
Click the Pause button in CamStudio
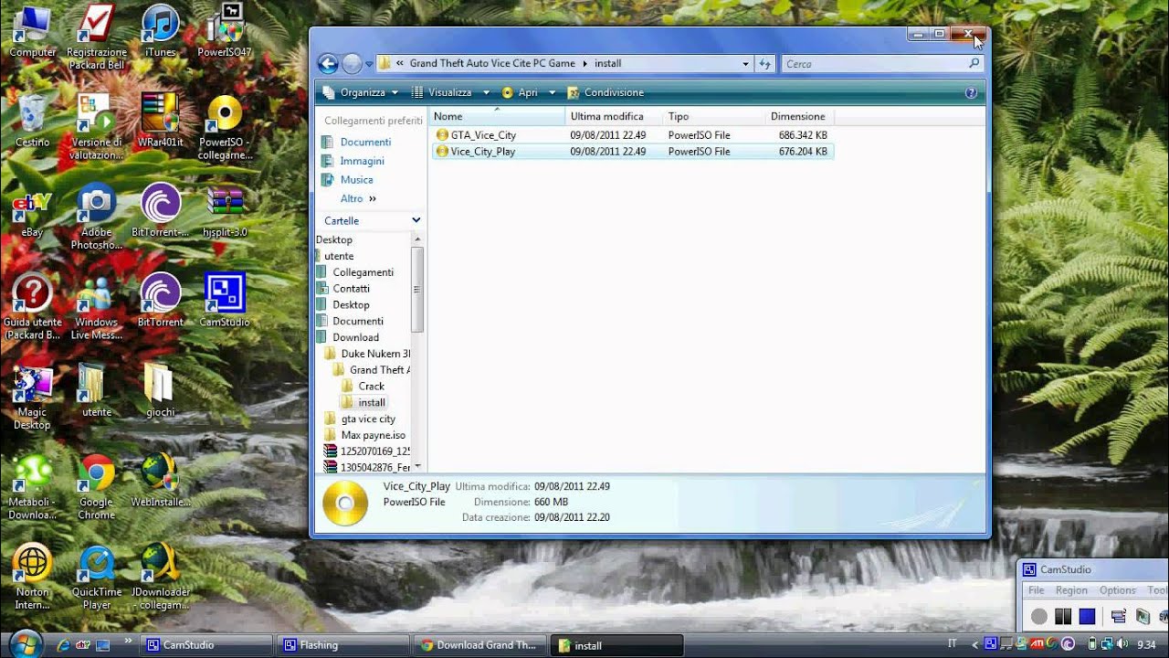(1062, 617)
